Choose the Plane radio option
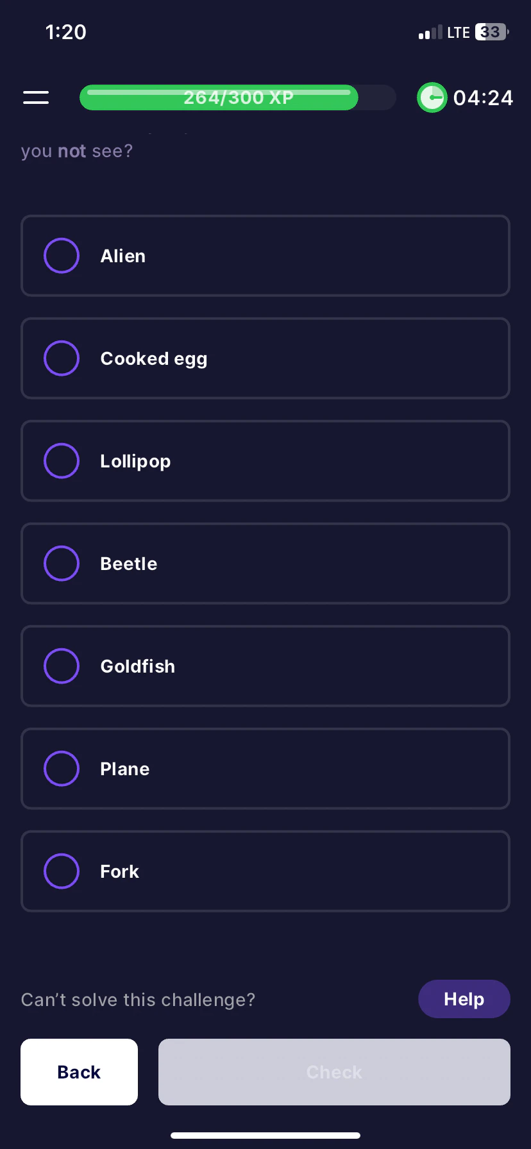Viewport: 531px width, 1149px height. tap(62, 769)
